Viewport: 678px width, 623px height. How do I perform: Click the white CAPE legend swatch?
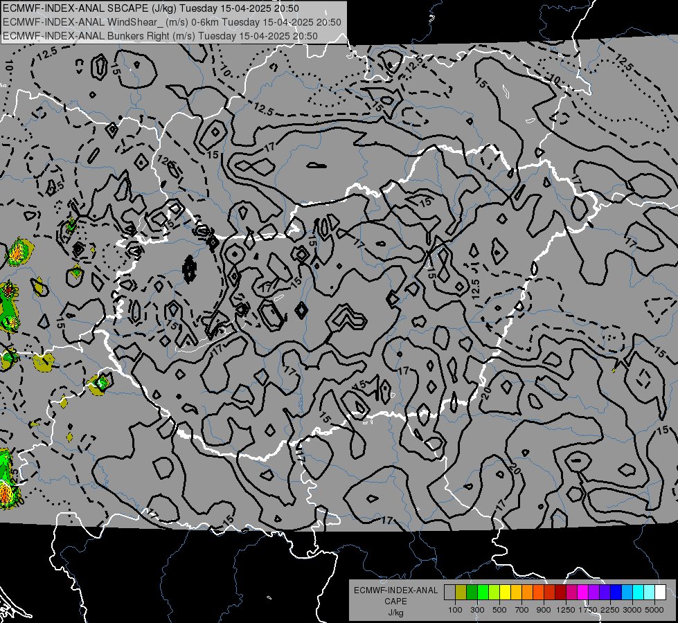pos(660,593)
